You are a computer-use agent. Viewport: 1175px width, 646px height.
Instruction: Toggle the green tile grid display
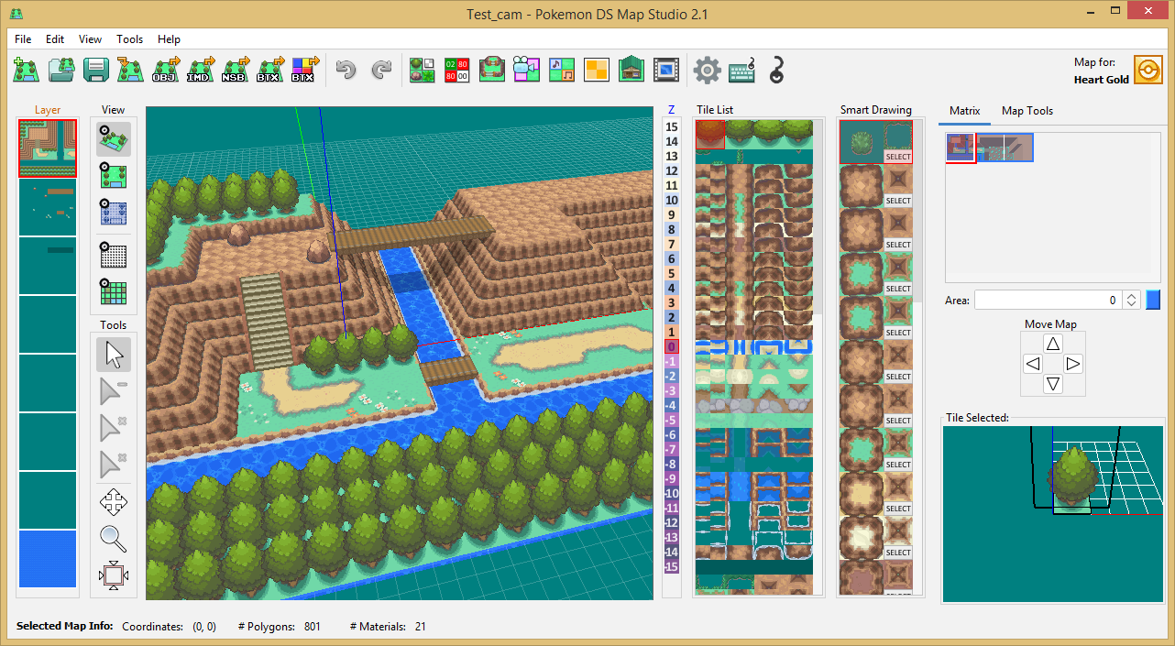pos(114,291)
